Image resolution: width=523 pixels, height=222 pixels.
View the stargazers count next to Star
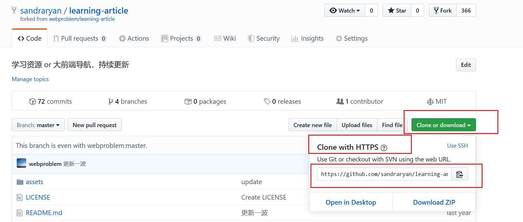[418, 10]
